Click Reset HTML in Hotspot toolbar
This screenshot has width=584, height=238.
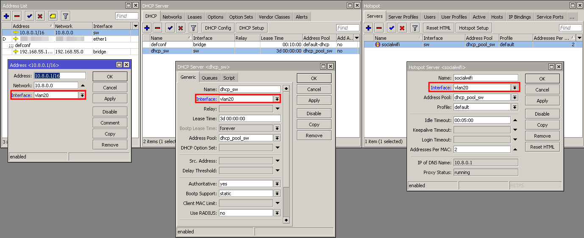pyautogui.click(x=438, y=28)
